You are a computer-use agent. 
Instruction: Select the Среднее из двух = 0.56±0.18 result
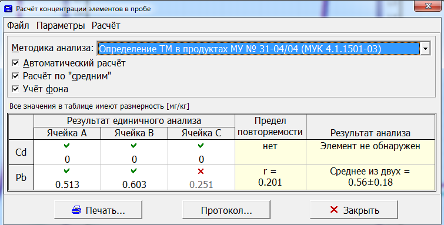(x=370, y=177)
